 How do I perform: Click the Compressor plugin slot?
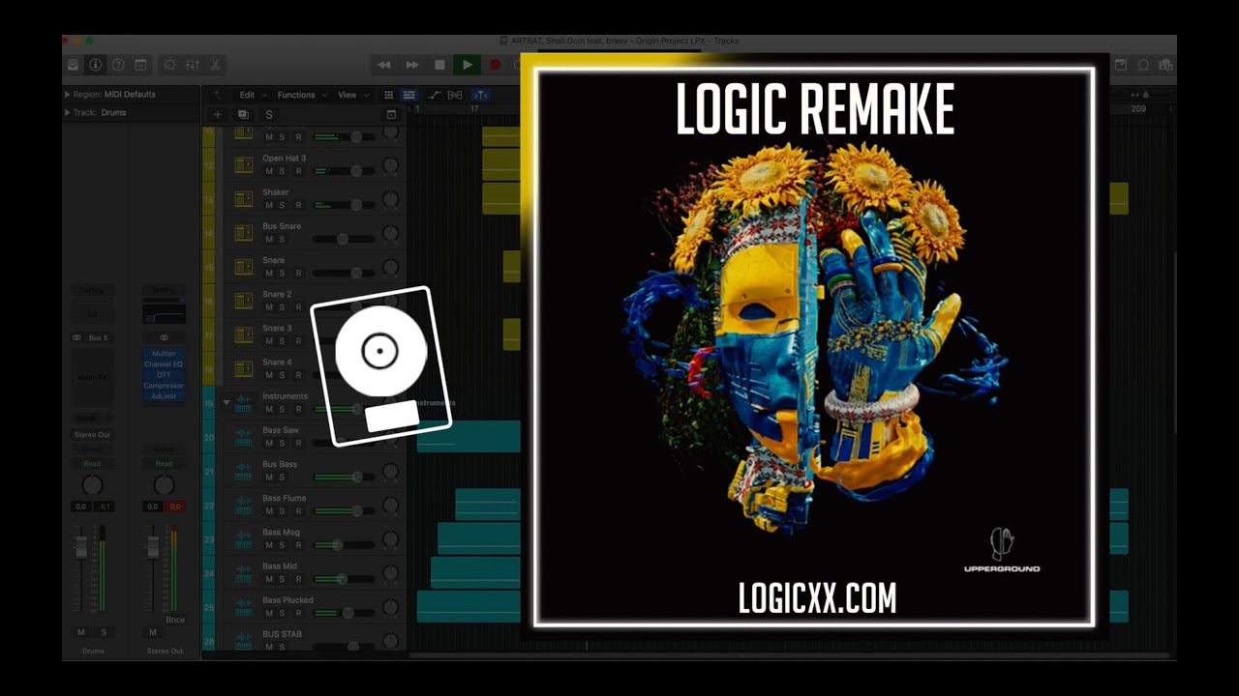pyautogui.click(x=164, y=386)
